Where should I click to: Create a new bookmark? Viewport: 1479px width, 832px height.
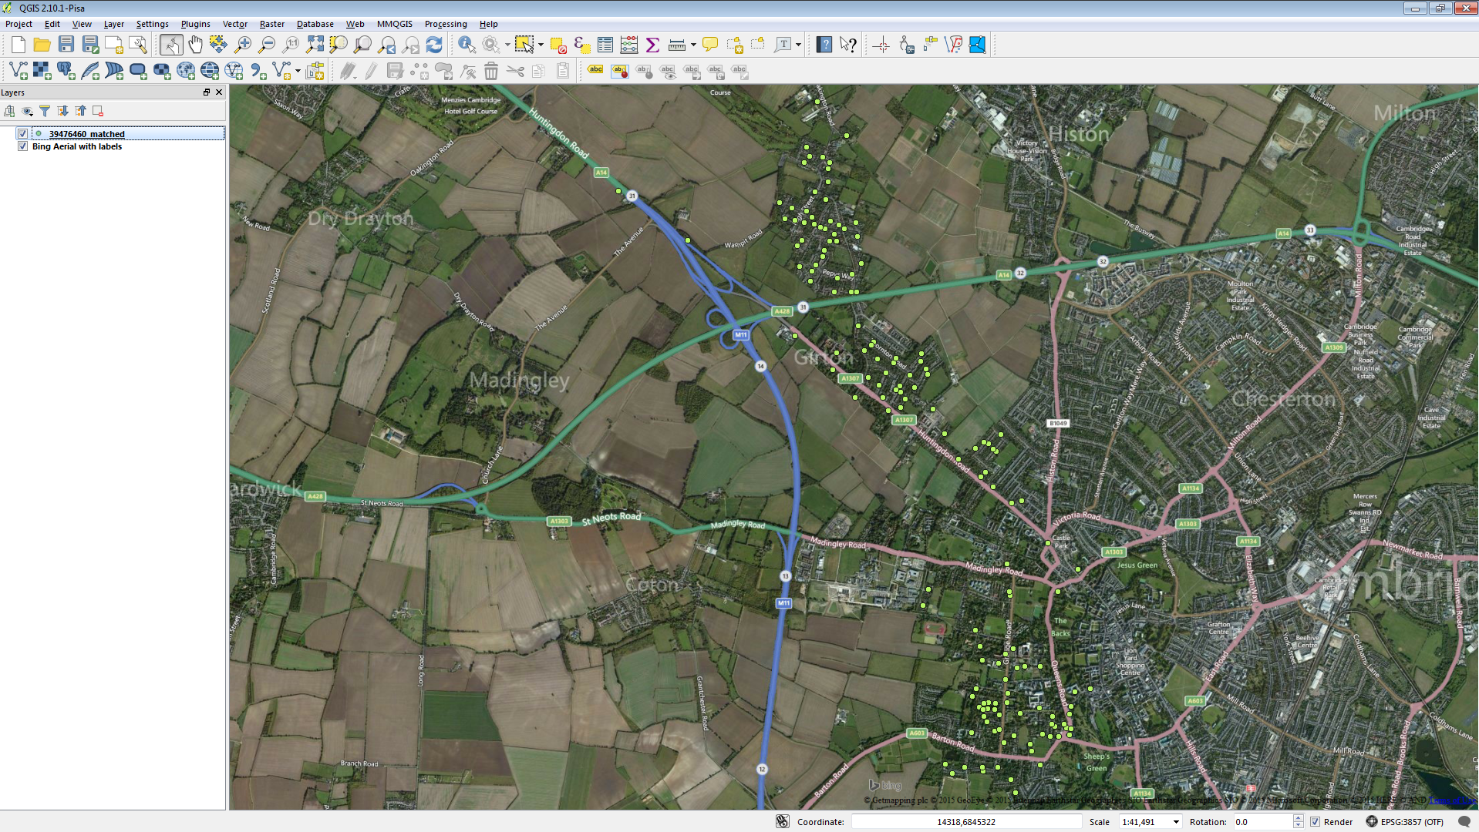pyautogui.click(x=734, y=45)
